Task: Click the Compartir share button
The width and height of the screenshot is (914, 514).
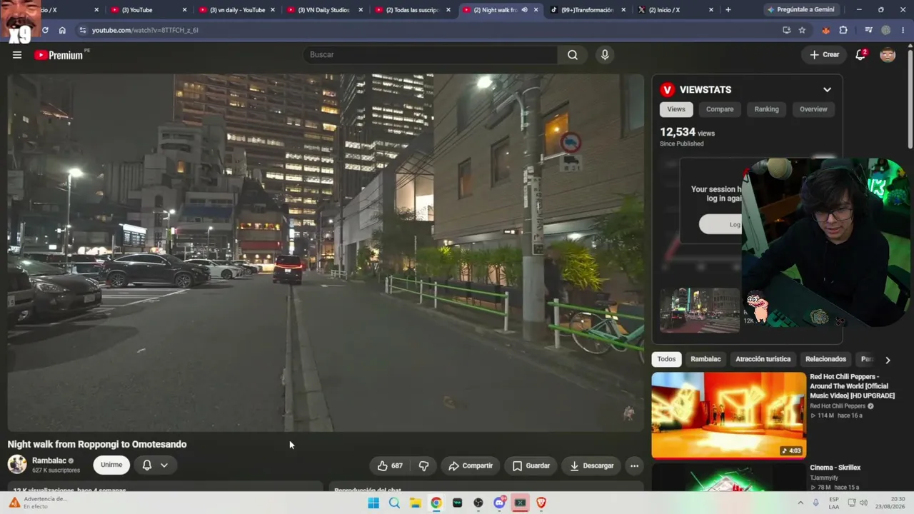Action: pyautogui.click(x=471, y=465)
